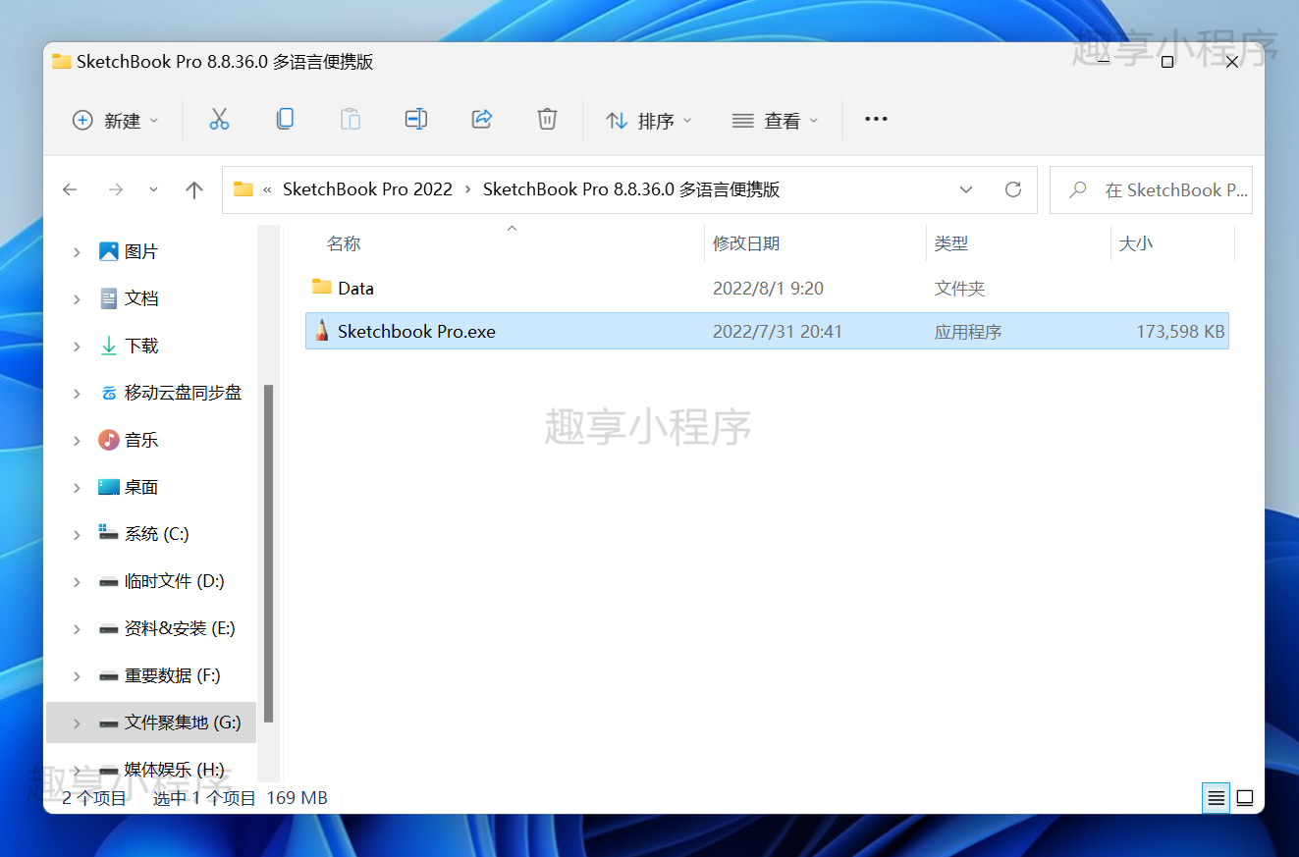Open the 查看 (View) dropdown
The height and width of the screenshot is (857, 1299).
click(x=776, y=120)
